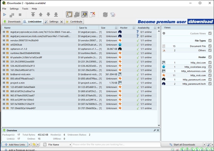Sort table by Save to column
This screenshot has height=151, width=214.
click(x=88, y=28)
